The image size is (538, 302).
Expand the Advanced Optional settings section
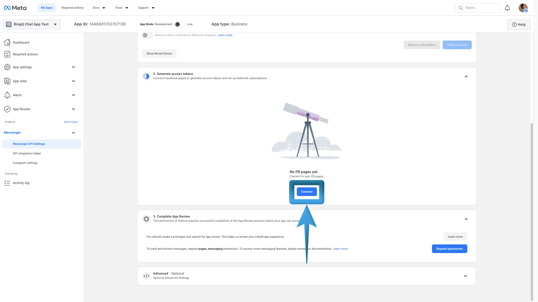pyautogui.click(x=465, y=276)
